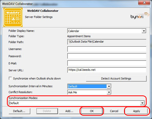Click the Folder Type label
The width and height of the screenshot is (152, 119).
point(16,36)
